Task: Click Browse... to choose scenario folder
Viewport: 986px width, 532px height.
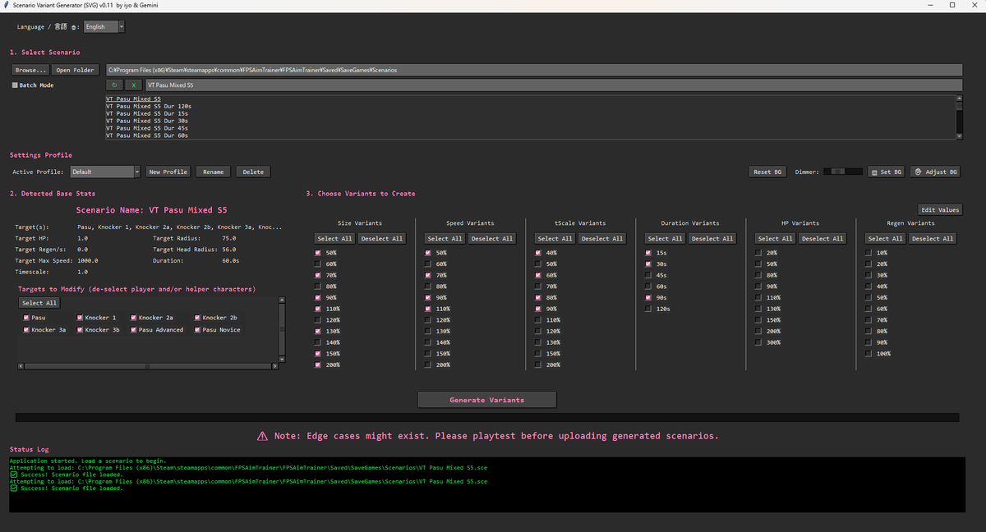Action: pyautogui.click(x=30, y=70)
